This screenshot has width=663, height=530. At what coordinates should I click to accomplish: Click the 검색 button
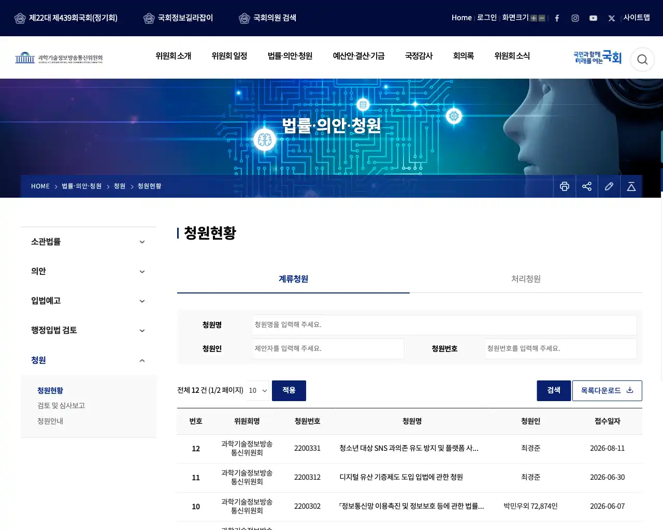tap(554, 390)
